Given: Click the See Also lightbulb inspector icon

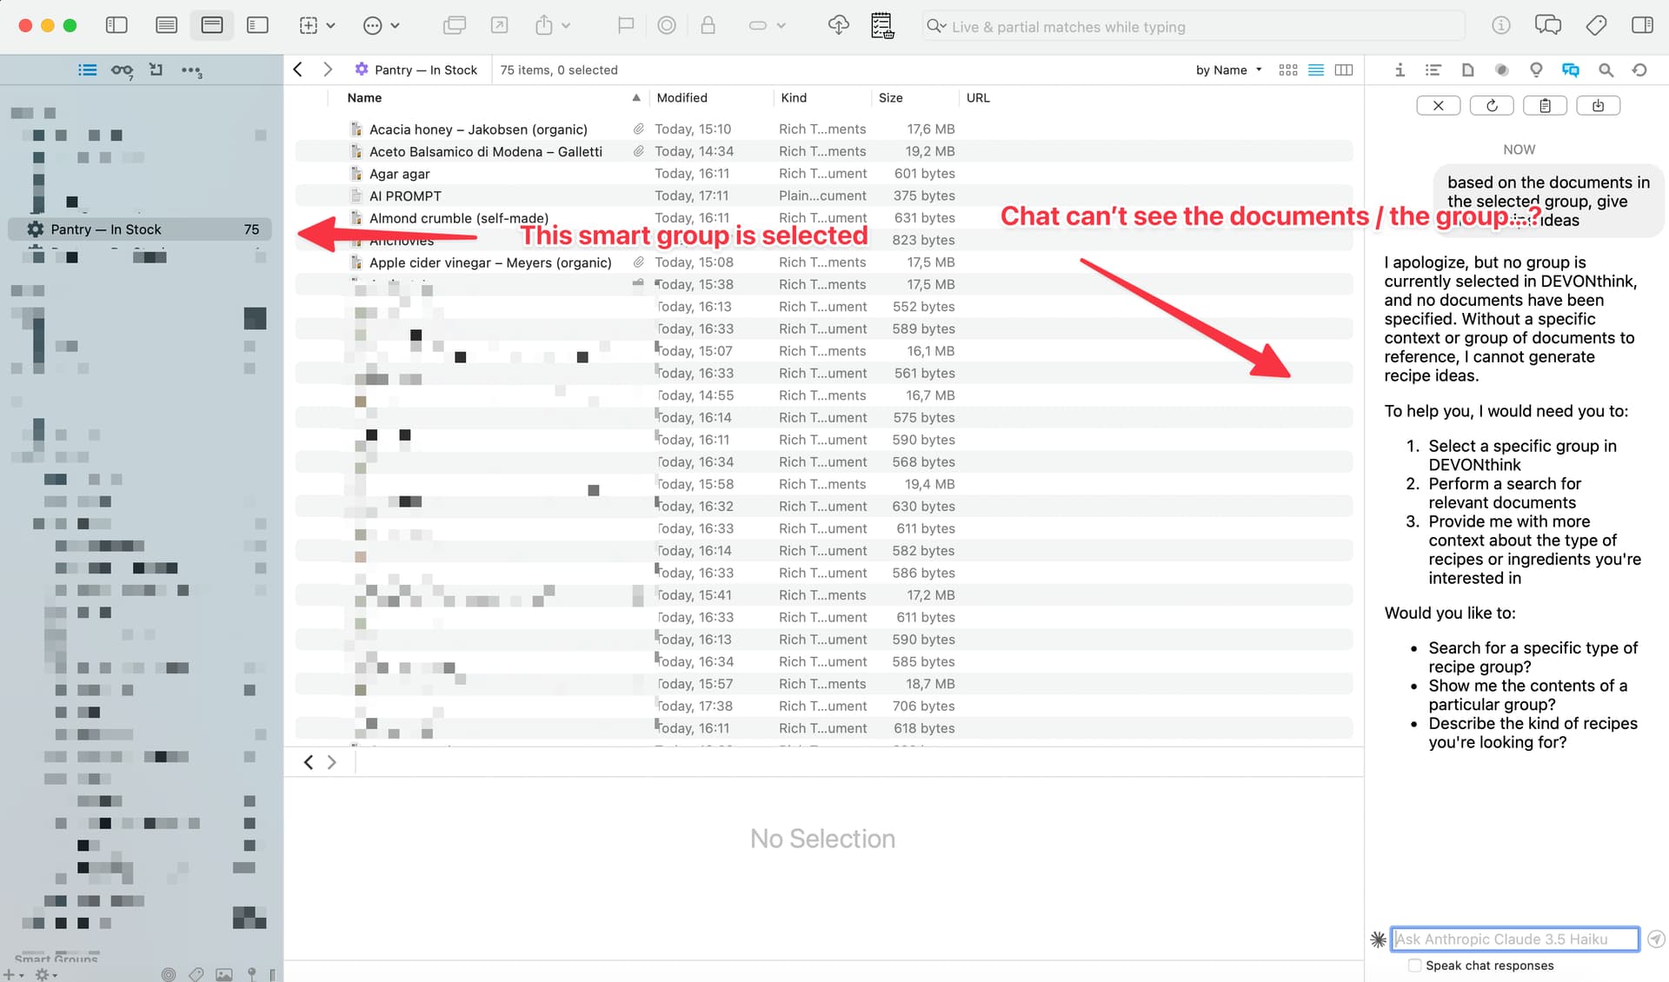Looking at the screenshot, I should click(x=1536, y=70).
